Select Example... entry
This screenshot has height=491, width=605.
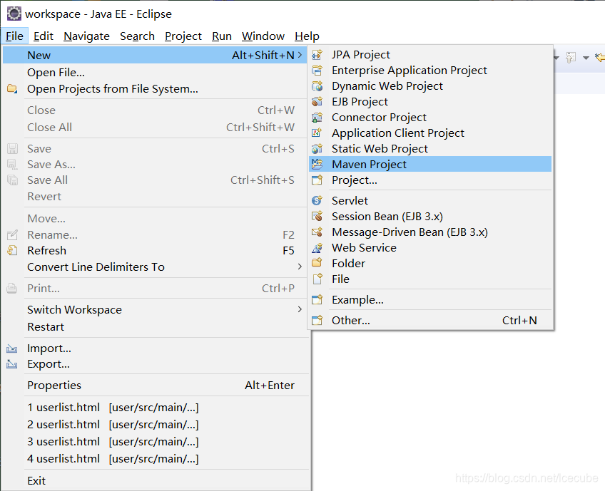coord(430,300)
